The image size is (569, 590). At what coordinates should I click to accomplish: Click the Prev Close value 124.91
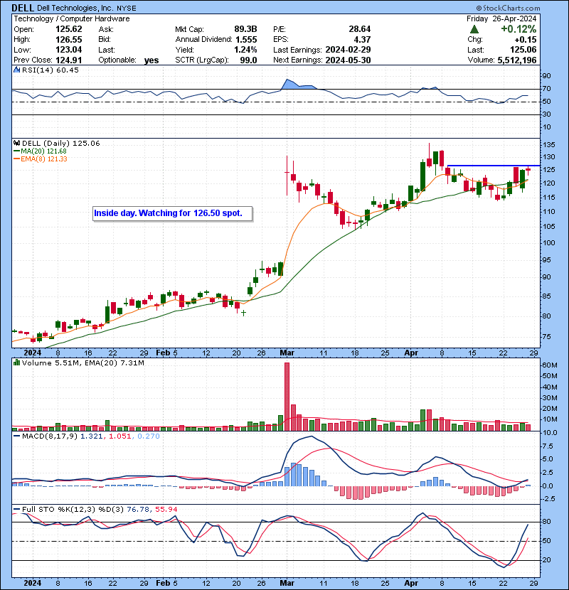[68, 60]
